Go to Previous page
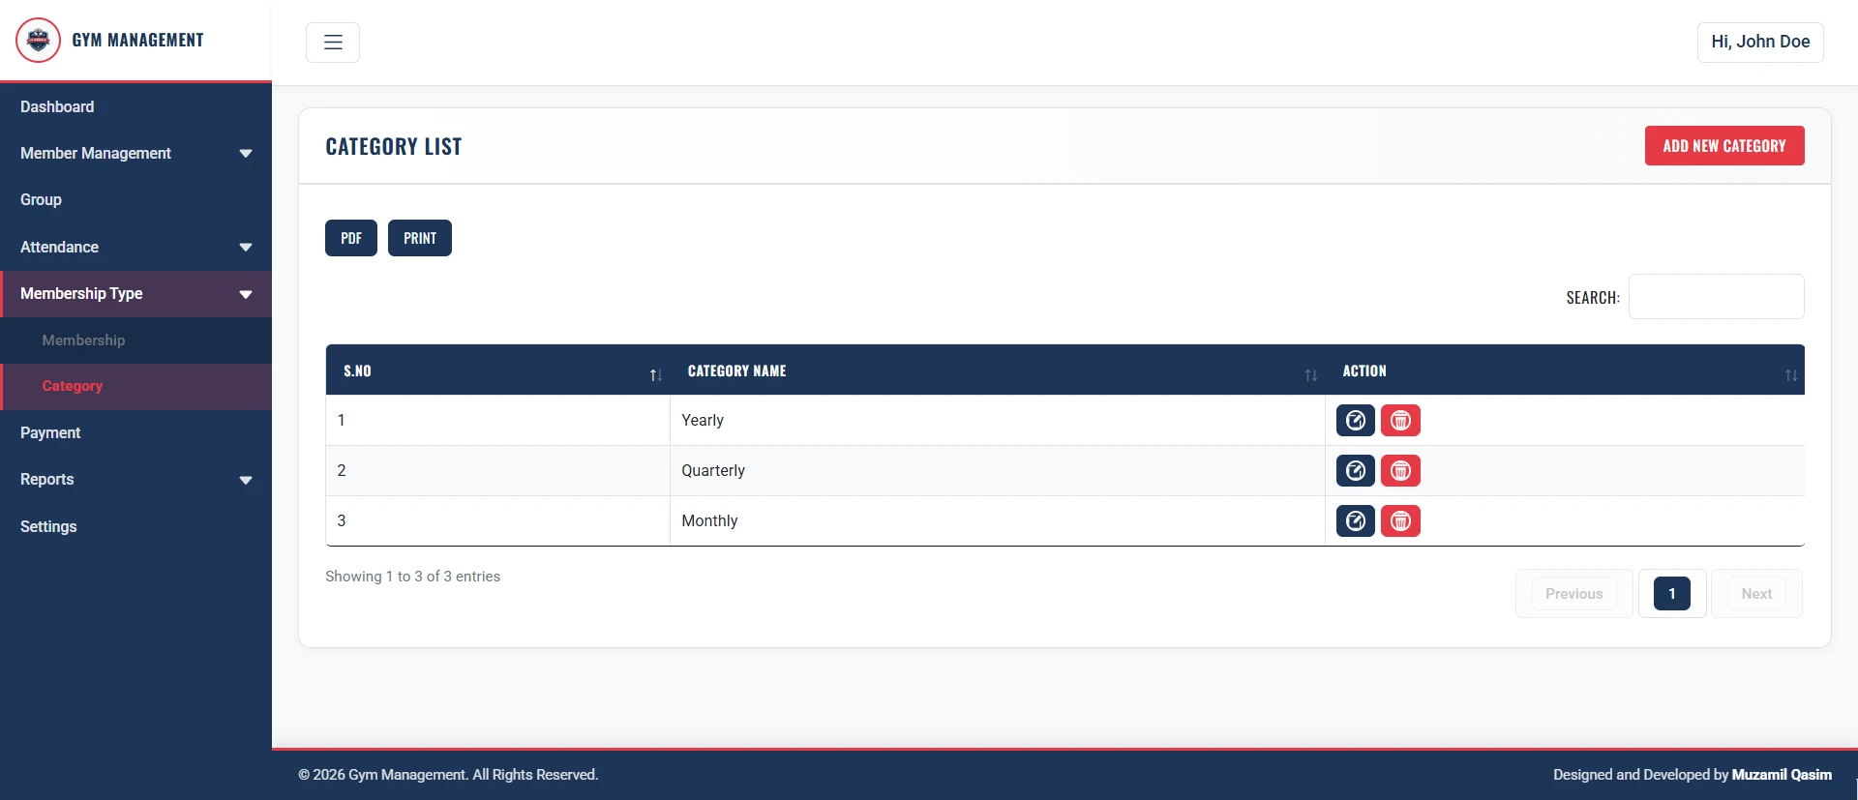 point(1573,594)
